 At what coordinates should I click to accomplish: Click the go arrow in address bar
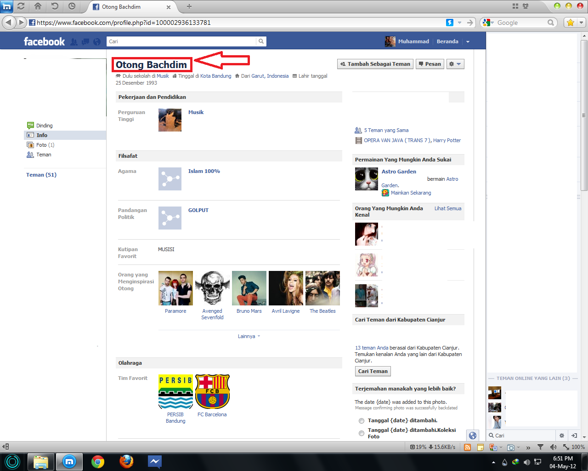tap(470, 23)
